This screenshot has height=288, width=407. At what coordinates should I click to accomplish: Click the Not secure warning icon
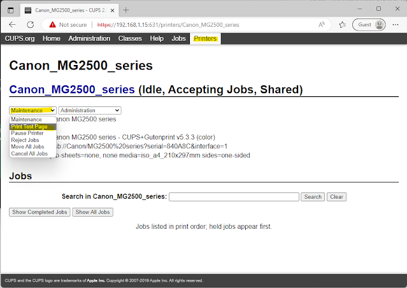point(52,25)
